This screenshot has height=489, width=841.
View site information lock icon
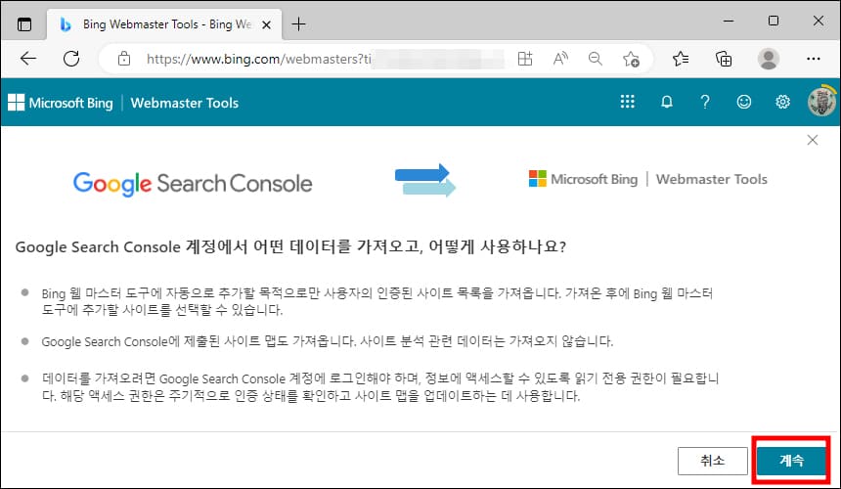coord(124,59)
